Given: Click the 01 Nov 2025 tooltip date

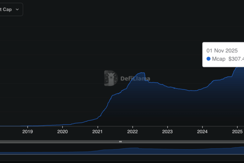Looking at the screenshot, I should pyautogui.click(x=222, y=51).
